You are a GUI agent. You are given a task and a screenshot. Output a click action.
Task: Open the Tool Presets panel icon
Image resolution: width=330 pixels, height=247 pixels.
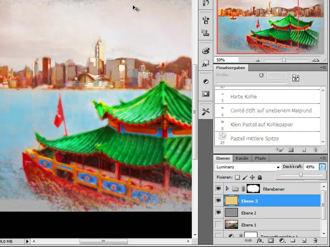coord(205,112)
